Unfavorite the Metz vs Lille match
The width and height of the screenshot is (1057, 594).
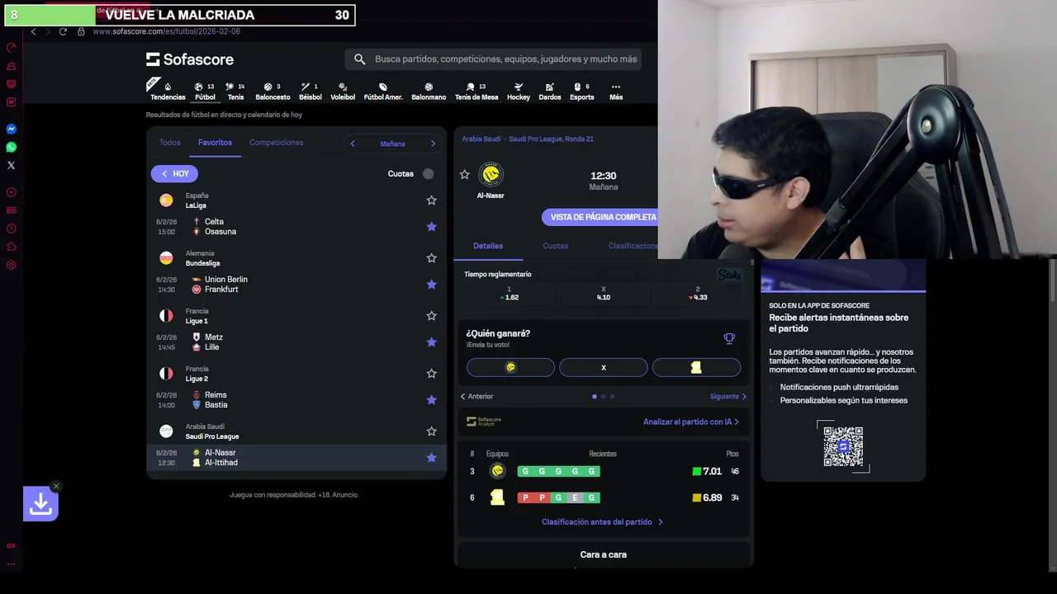[x=431, y=342]
